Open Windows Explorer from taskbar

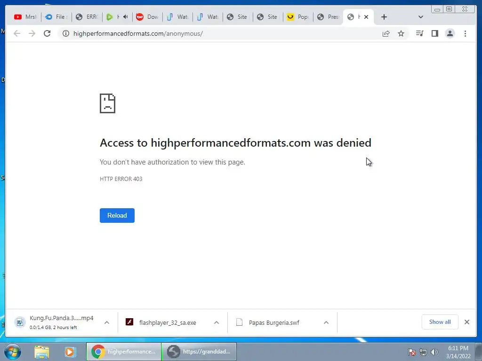(x=42, y=352)
